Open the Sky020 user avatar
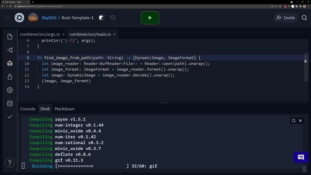The image size is (311, 175). 33,17
